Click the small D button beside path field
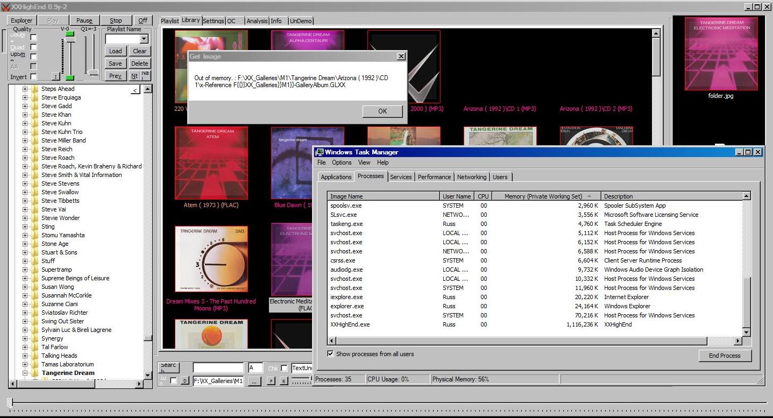Viewport: 773px width, 418px height. click(x=185, y=381)
